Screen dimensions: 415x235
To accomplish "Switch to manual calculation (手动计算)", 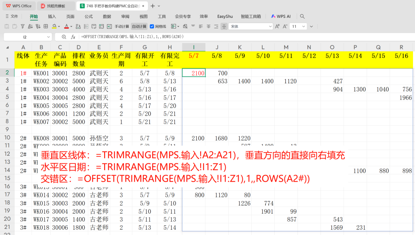I will point(122,26).
